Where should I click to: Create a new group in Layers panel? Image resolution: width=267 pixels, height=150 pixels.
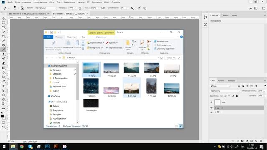tap(252, 141)
